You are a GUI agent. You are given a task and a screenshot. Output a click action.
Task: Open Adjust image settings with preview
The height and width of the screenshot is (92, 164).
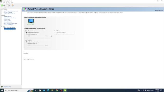point(11,11)
